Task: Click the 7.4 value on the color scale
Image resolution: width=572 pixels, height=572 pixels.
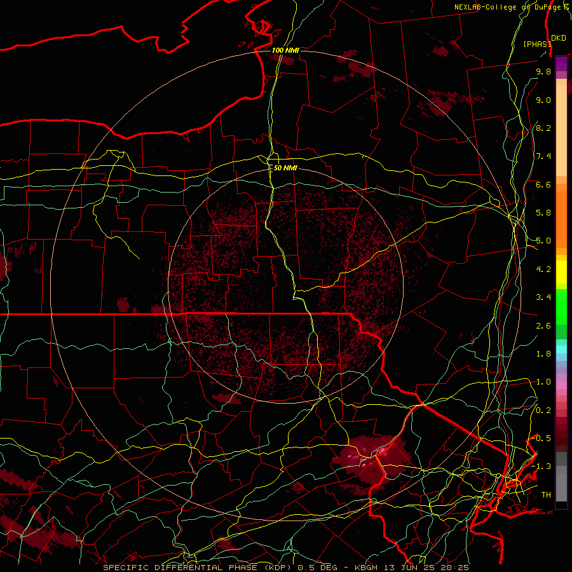Action: click(543, 156)
